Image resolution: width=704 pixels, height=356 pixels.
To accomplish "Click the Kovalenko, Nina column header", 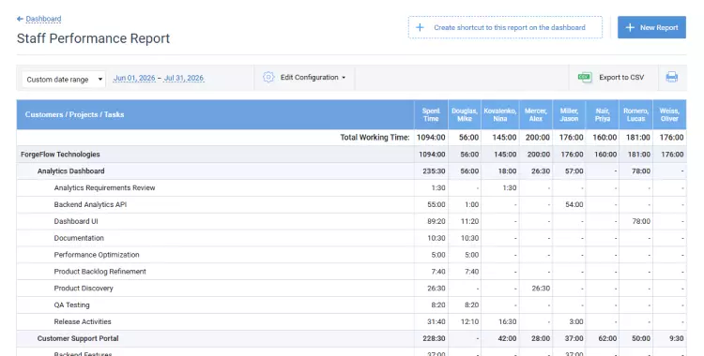I will click(x=500, y=115).
